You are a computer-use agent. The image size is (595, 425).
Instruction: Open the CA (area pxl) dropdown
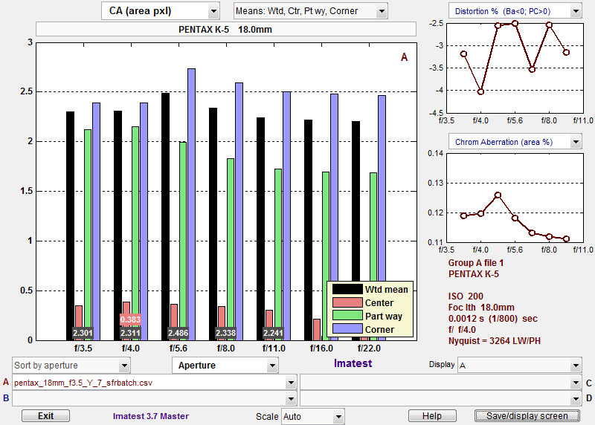[161, 11]
